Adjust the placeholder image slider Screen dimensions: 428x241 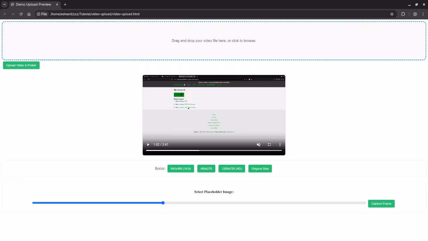(163, 203)
